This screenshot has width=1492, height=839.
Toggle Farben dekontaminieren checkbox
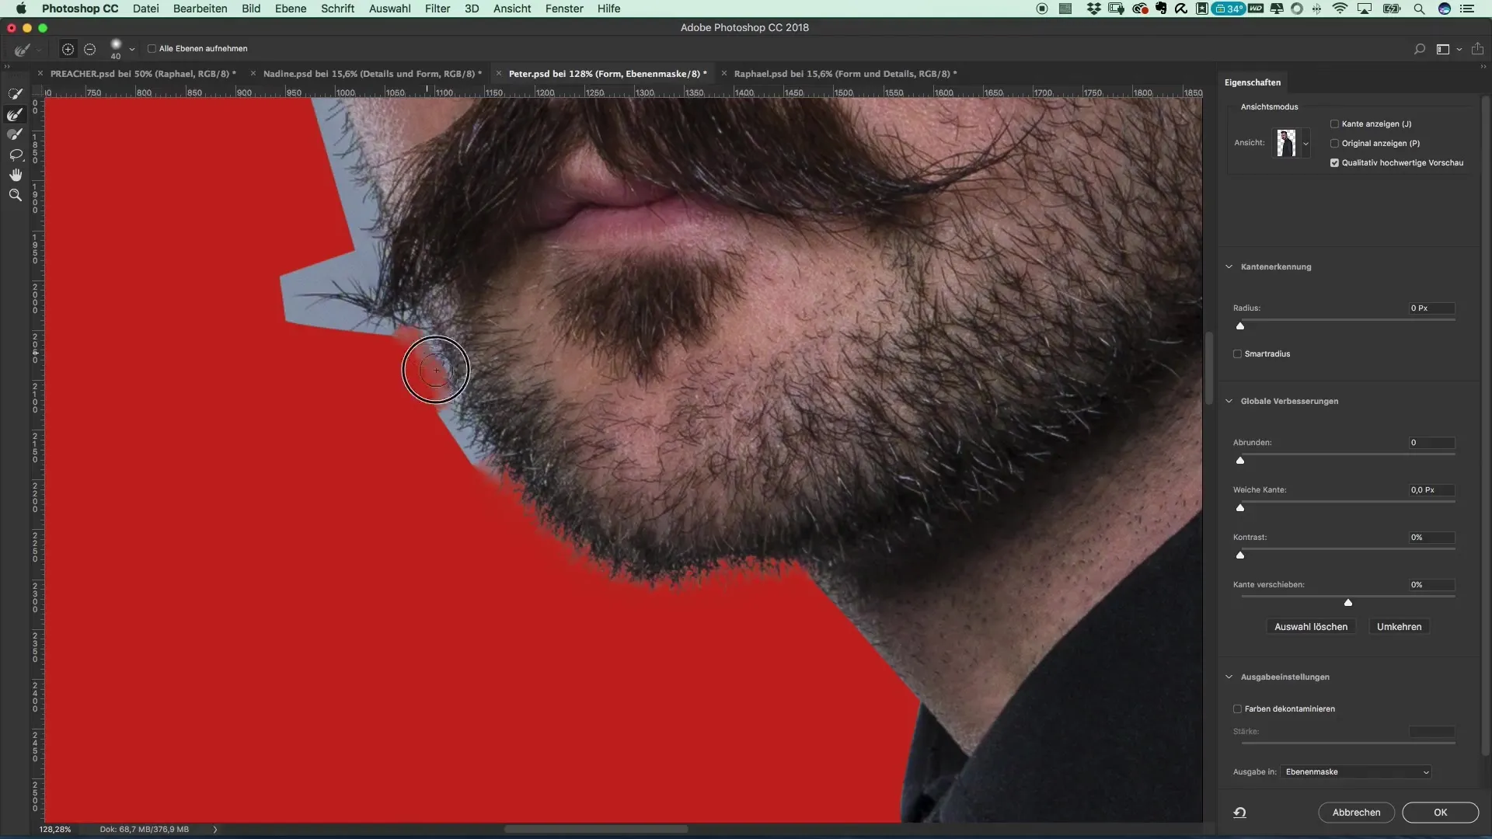tap(1237, 709)
